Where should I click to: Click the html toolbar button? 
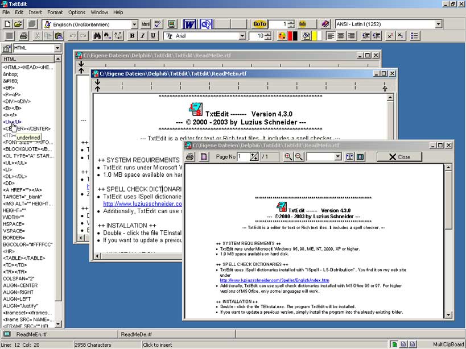click(145, 24)
